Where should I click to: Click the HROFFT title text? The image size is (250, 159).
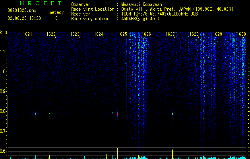click(x=41, y=3)
